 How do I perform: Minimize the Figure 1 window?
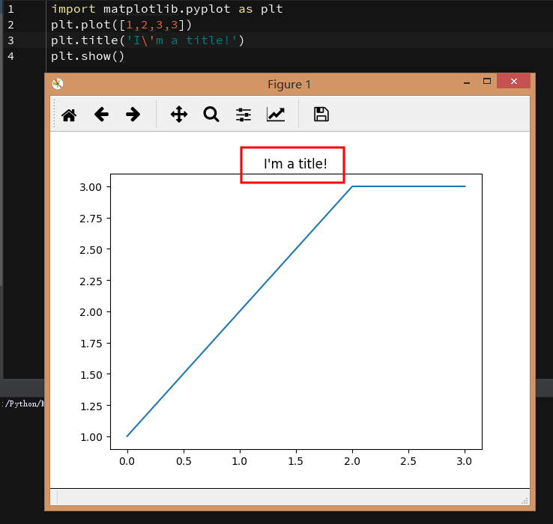click(467, 82)
